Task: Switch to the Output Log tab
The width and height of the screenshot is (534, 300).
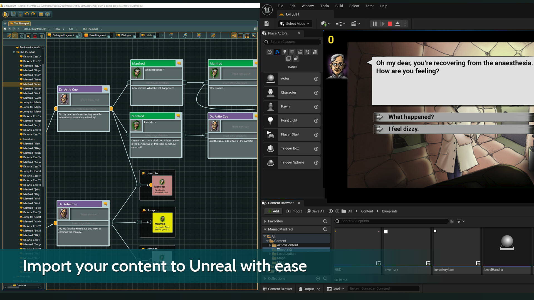Action: tap(309, 289)
